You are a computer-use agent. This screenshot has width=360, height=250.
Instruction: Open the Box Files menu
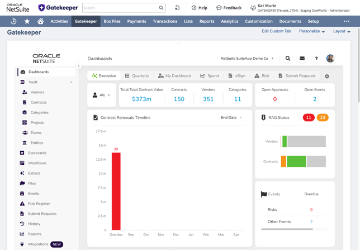point(112,21)
